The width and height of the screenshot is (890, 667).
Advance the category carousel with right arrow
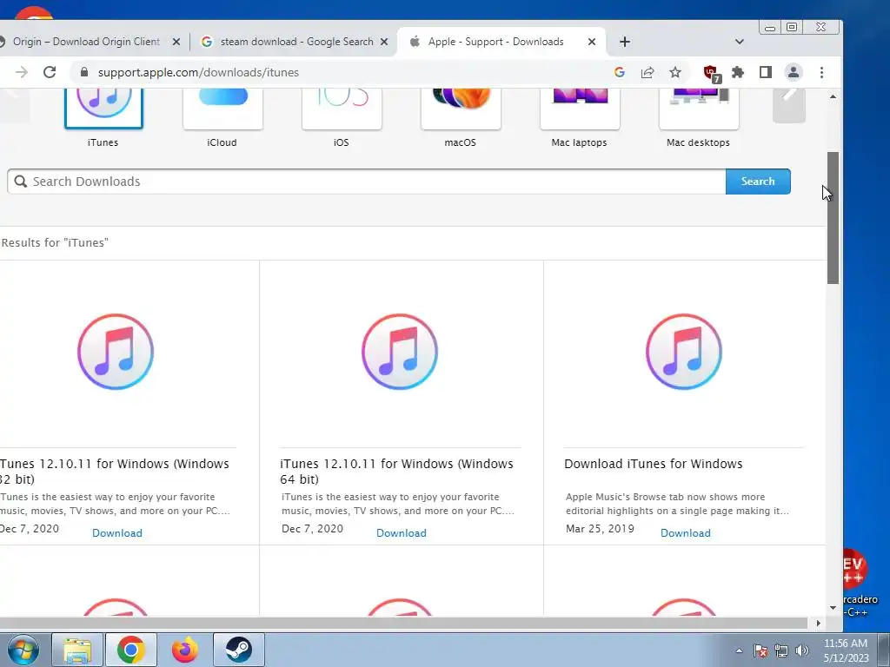tap(789, 105)
